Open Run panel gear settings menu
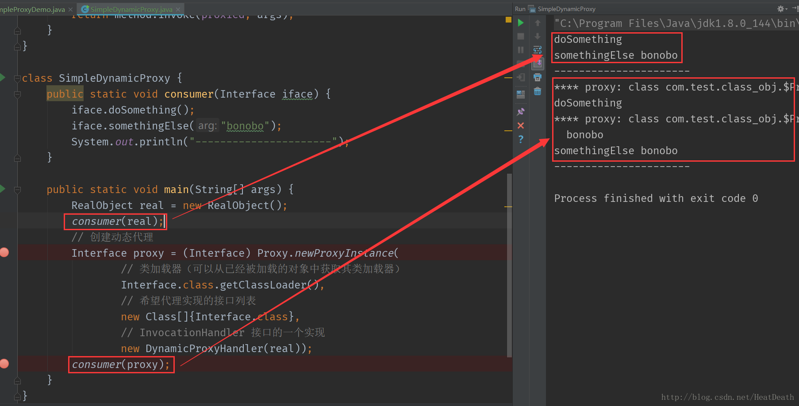Viewport: 799px width, 406px height. (782, 9)
